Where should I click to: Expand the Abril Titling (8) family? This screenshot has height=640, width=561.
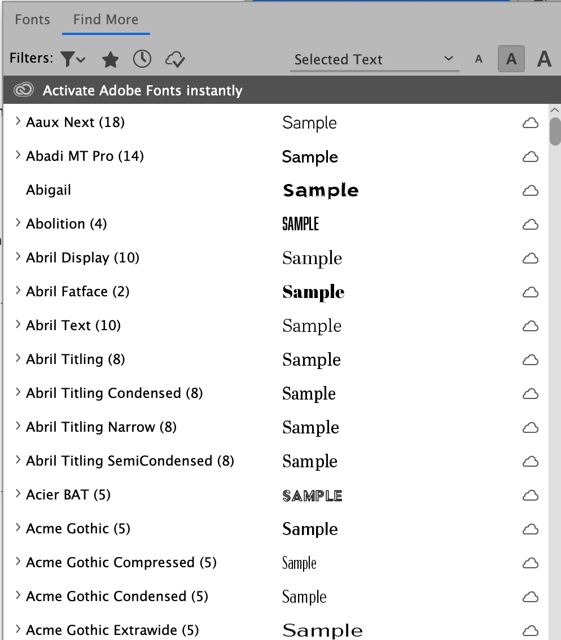tap(17, 358)
